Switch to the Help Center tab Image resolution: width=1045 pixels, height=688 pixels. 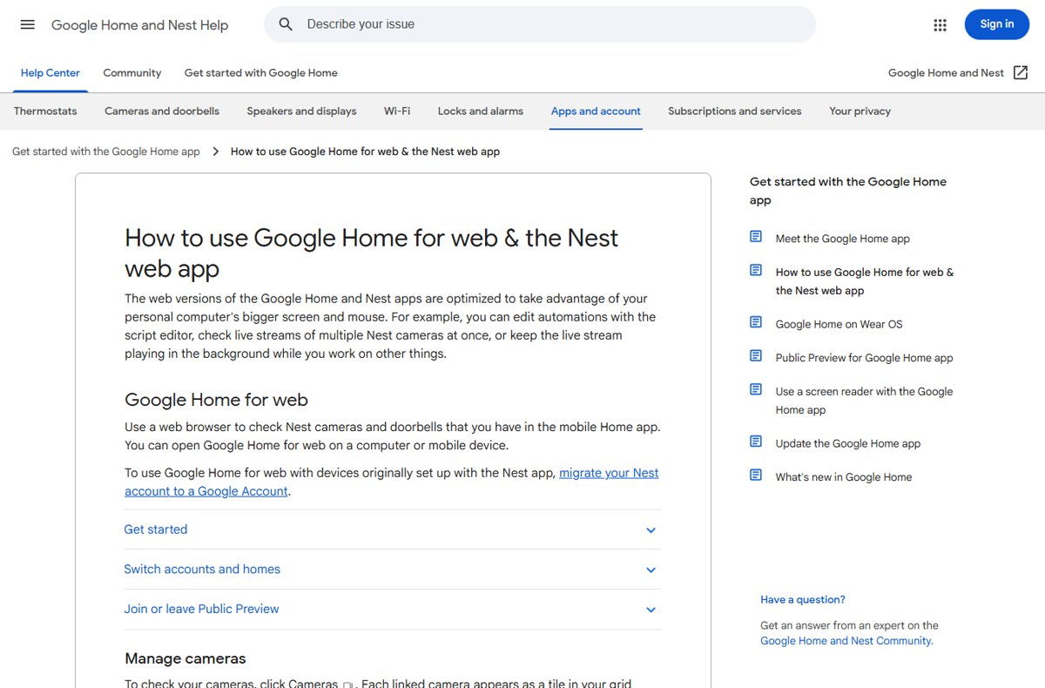51,73
